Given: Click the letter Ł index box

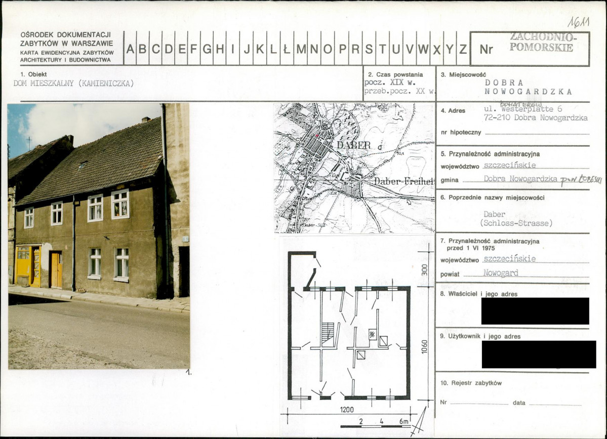Looking at the screenshot, I should point(287,49).
